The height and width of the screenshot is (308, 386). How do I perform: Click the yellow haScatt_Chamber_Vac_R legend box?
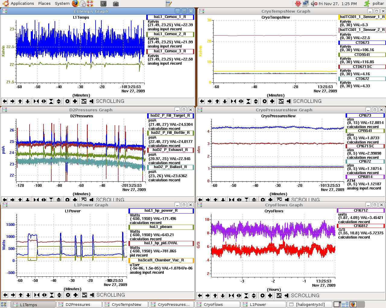click(x=161, y=260)
